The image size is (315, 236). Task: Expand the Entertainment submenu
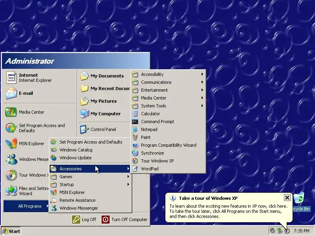168,90
